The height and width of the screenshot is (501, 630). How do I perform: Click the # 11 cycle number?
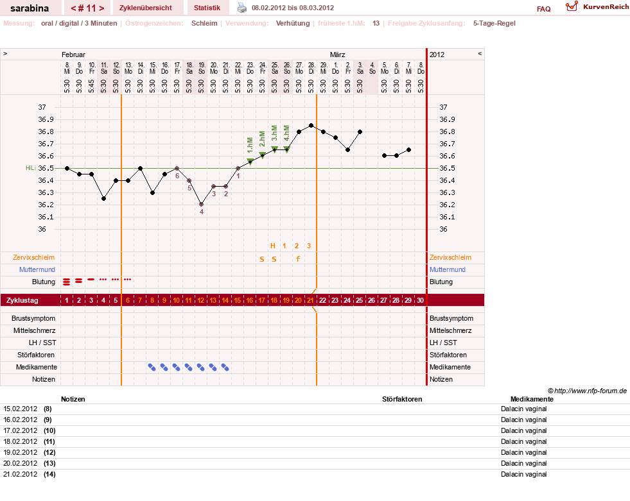87,8
